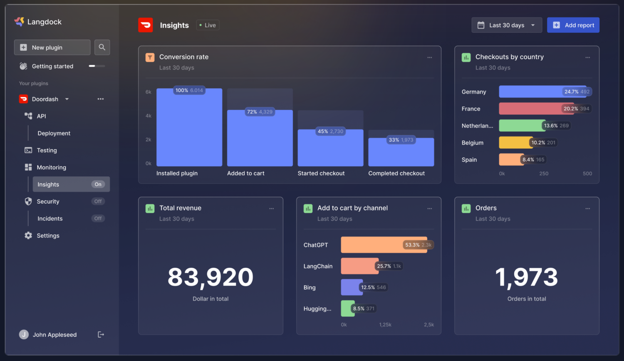This screenshot has width=624, height=361.
Task: Toggle the Incidents Off switch
Action: point(98,218)
